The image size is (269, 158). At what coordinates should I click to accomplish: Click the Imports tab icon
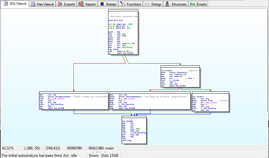(x=81, y=4)
